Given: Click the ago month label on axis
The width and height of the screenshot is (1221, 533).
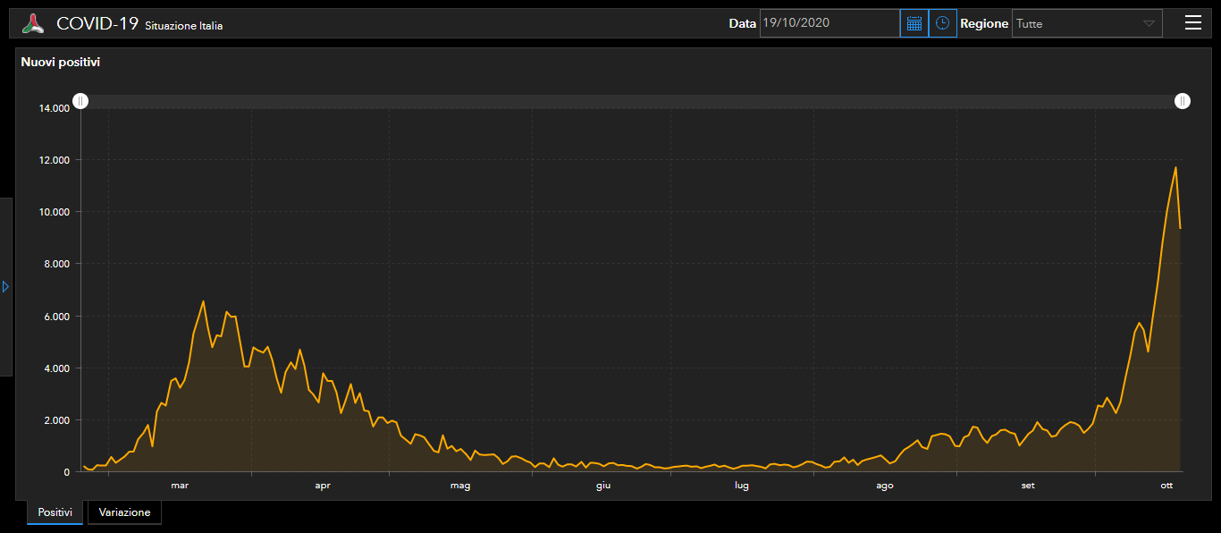Looking at the screenshot, I should (x=884, y=486).
